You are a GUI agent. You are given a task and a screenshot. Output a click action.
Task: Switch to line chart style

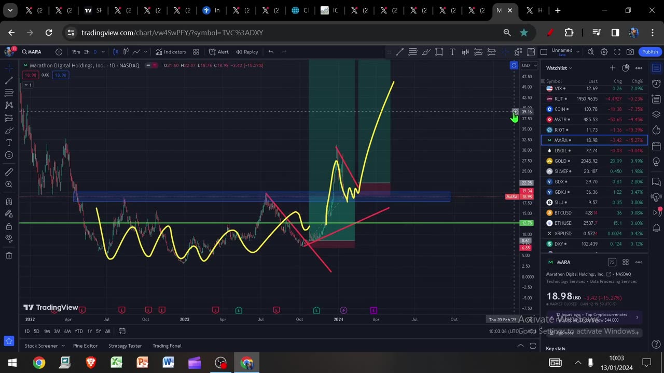click(136, 52)
